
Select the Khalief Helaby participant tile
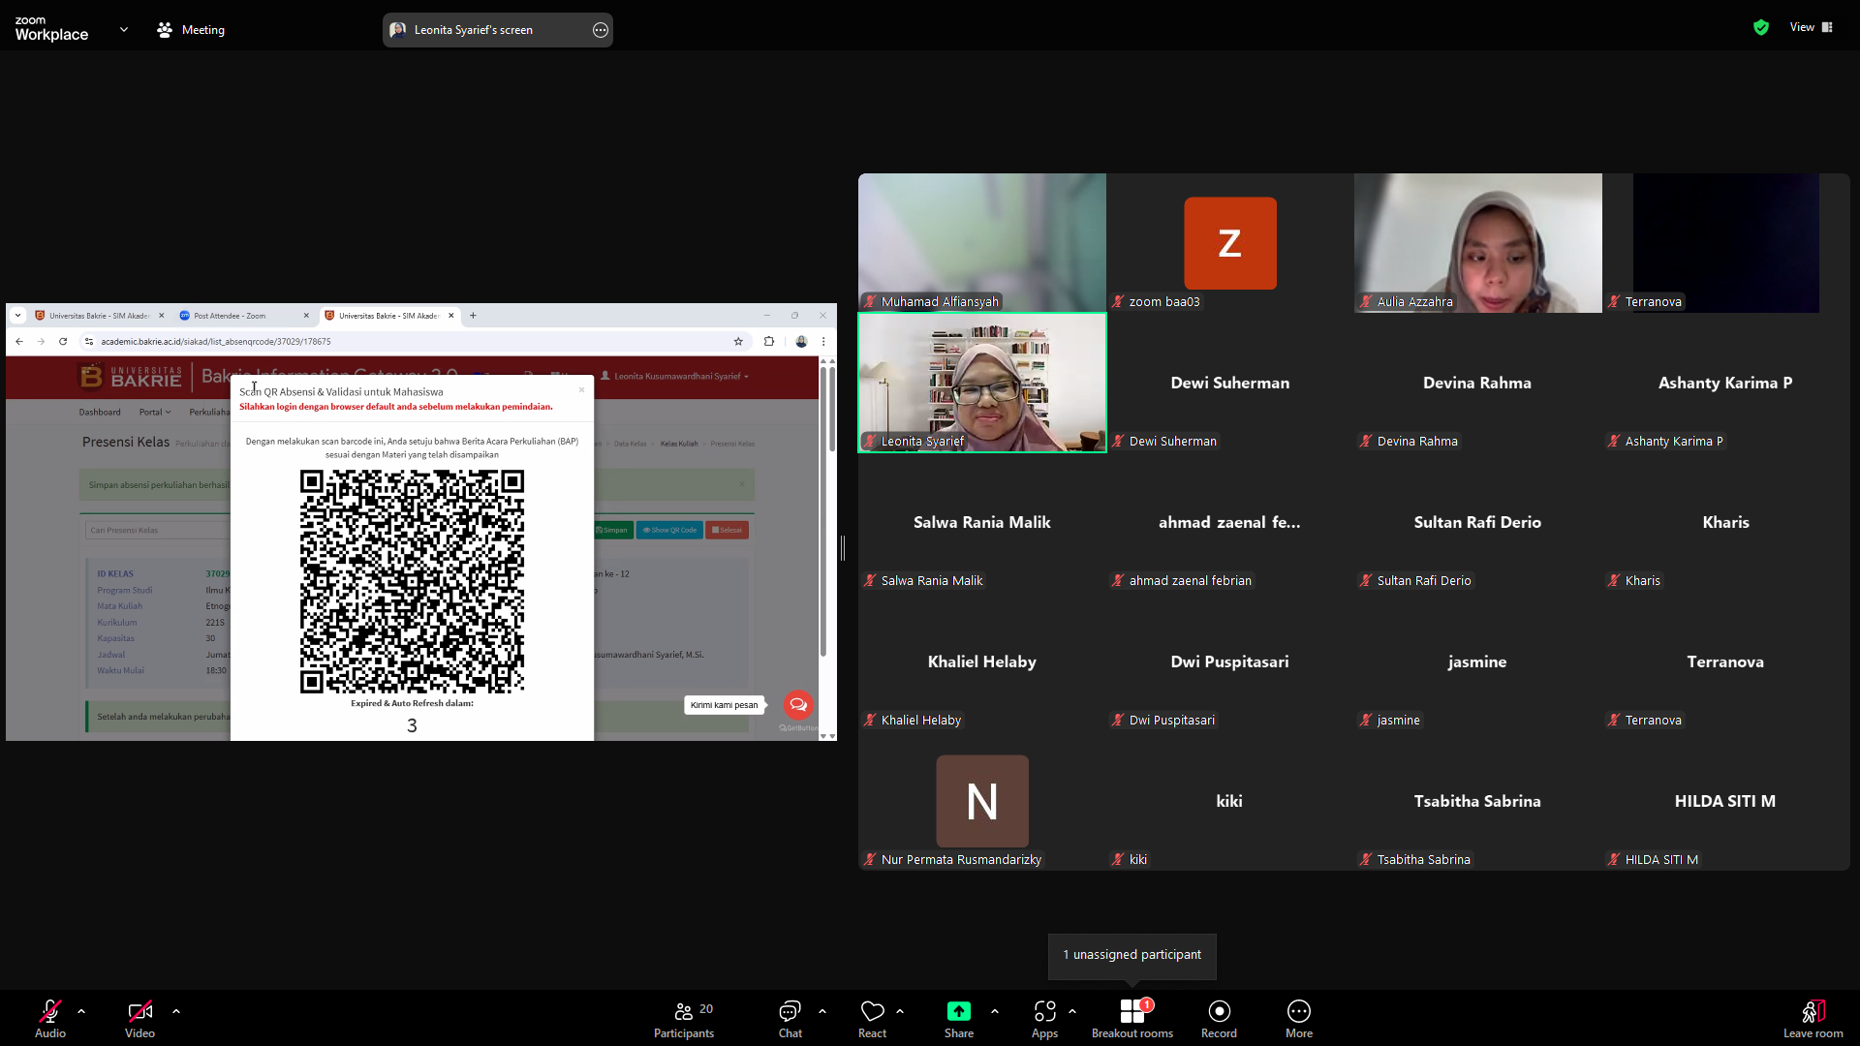[982, 661]
